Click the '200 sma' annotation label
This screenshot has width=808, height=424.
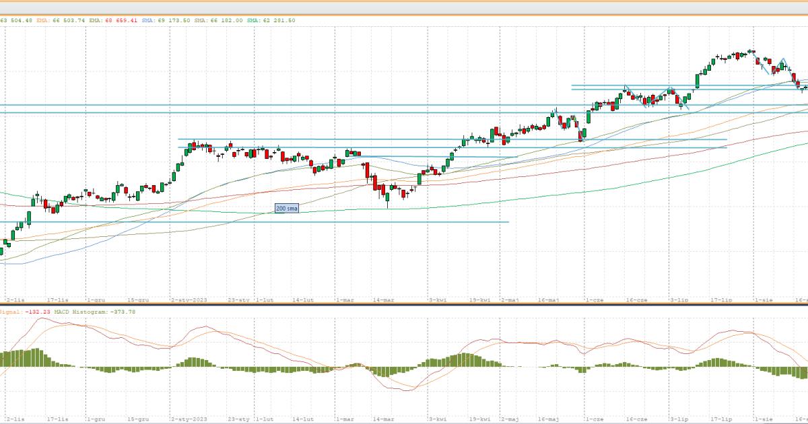[x=286, y=209]
